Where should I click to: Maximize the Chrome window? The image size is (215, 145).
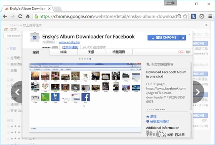click(196, 4)
